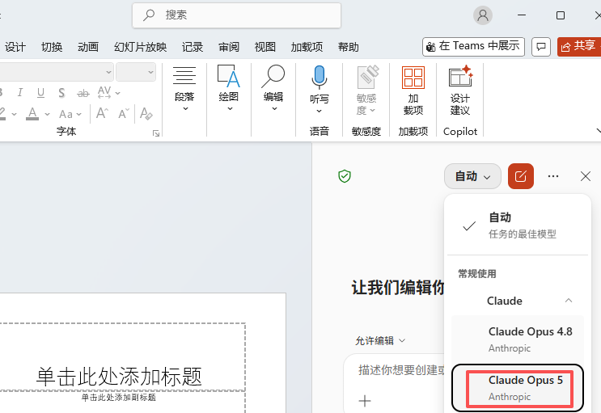601x413 pixels.
Task: Open the 自动 model selector dropdown
Action: pyautogui.click(x=472, y=176)
